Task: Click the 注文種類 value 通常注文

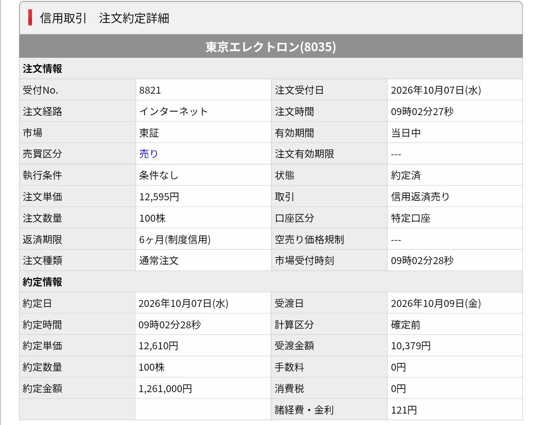Action: (159, 261)
